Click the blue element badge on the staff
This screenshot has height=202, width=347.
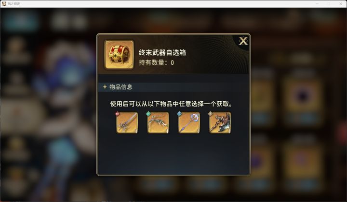(x=179, y=114)
